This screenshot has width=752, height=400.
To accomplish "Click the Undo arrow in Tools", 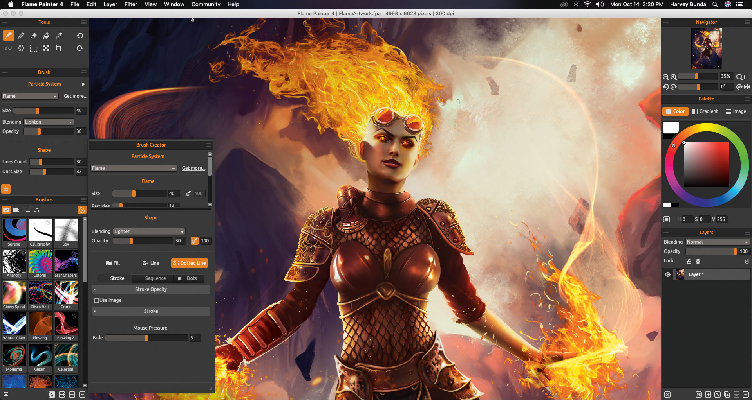I will point(80,36).
